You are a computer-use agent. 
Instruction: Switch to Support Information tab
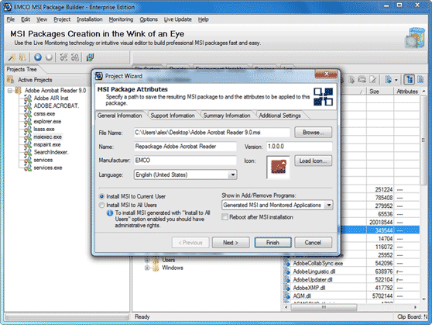(x=173, y=116)
